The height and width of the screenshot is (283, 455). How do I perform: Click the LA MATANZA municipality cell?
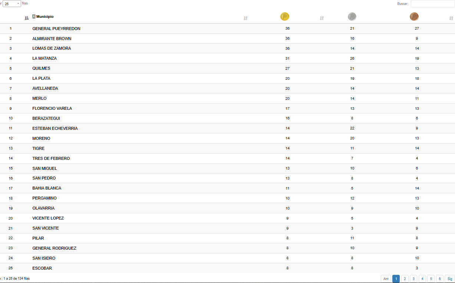[44, 59]
